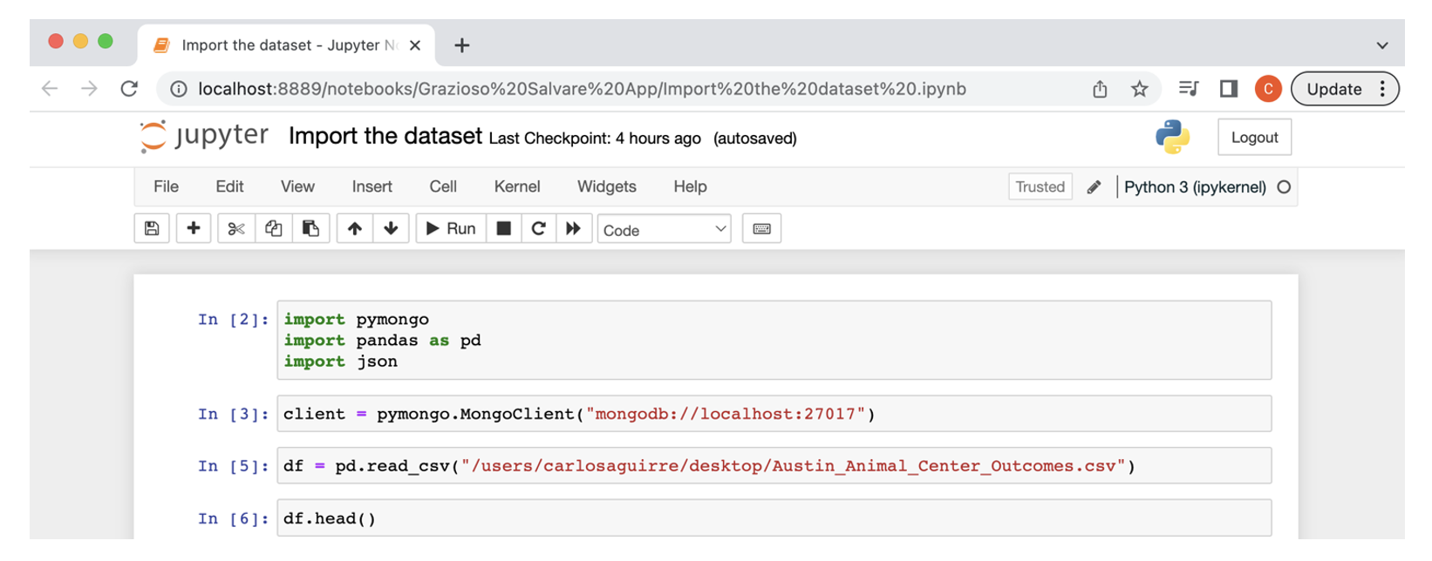Select the Import the dataset browser tab
Image resolution: width=1432 pixels, height=561 pixels.
287,45
